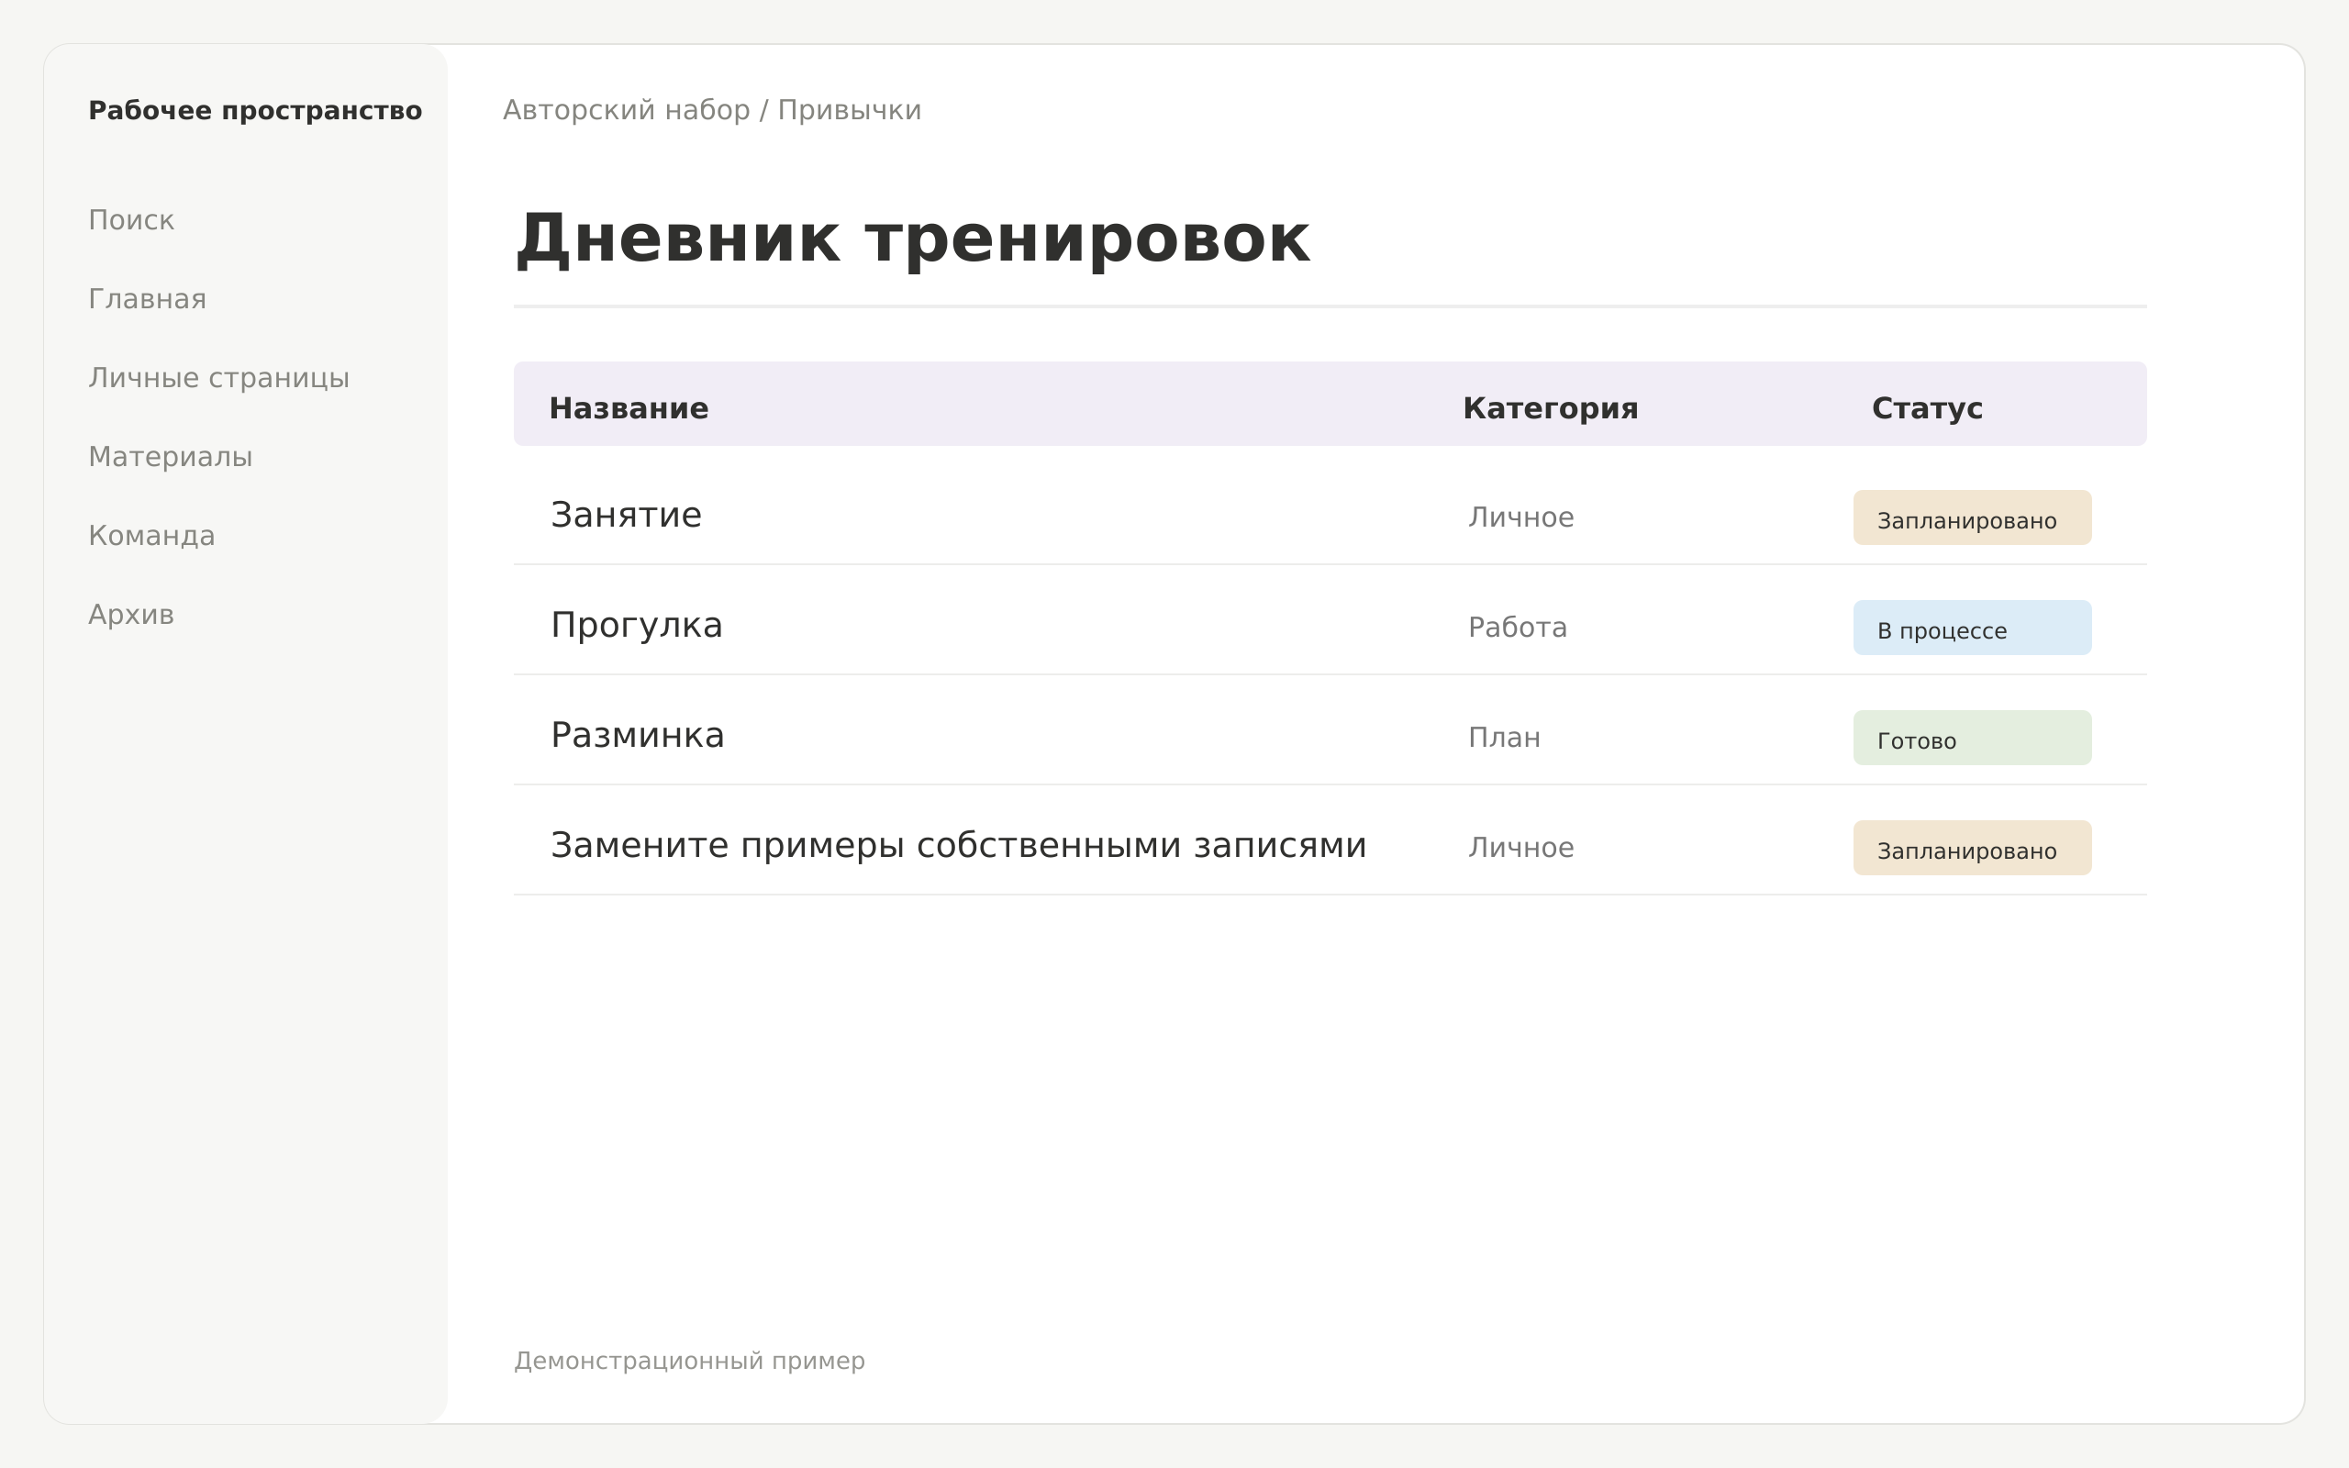Go to Главная in sidebar
The width and height of the screenshot is (2349, 1468).
point(148,299)
